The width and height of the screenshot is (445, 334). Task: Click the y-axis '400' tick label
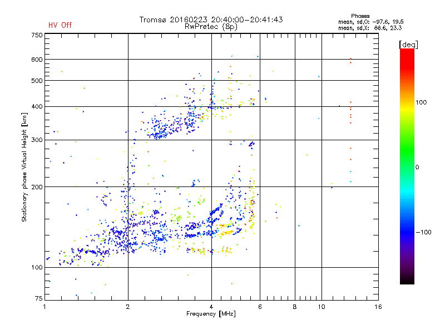point(37,106)
